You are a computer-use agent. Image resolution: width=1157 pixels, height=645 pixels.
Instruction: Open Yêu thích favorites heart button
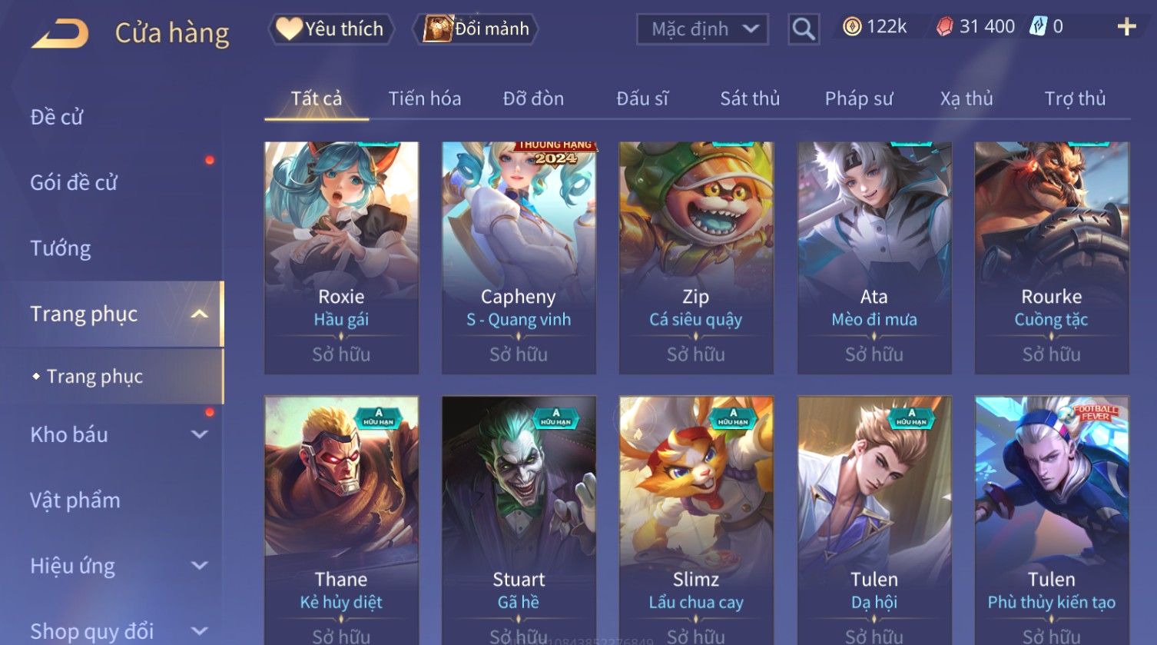coord(331,29)
